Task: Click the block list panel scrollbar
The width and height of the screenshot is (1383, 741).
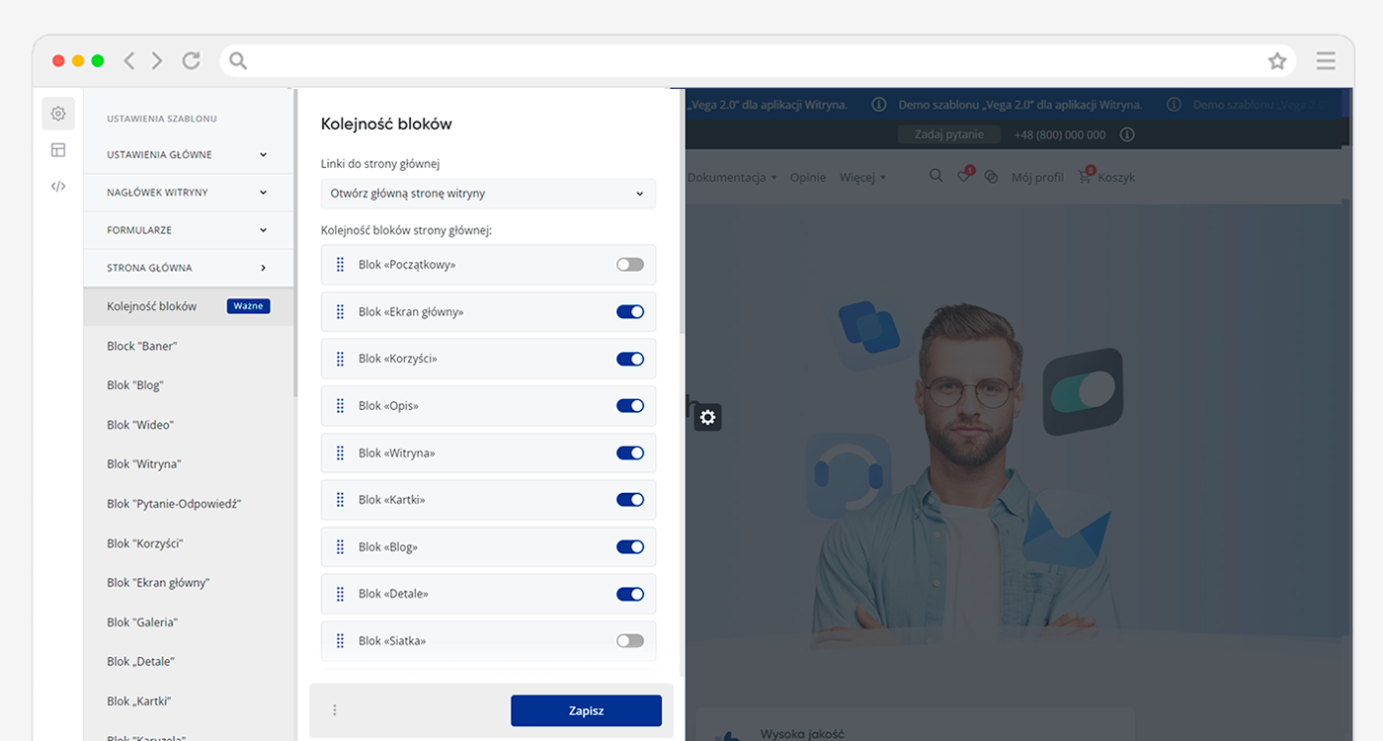Action: tap(681, 212)
